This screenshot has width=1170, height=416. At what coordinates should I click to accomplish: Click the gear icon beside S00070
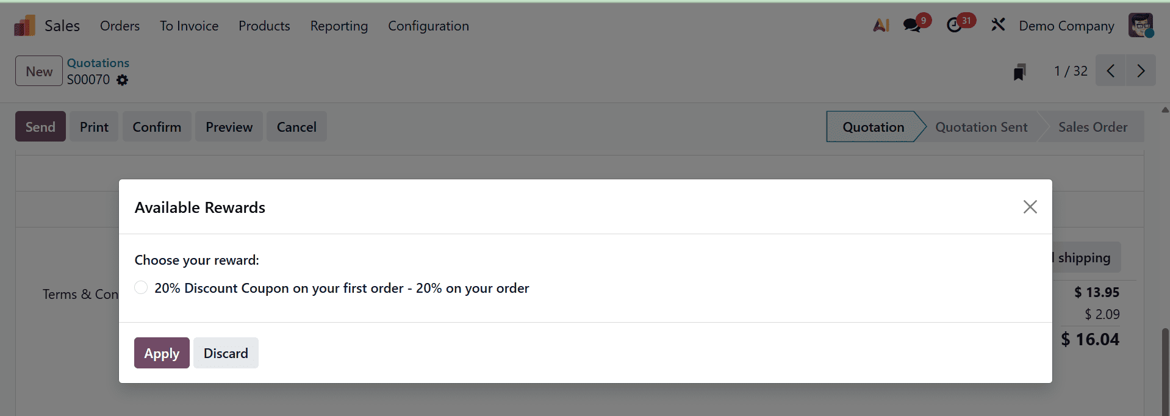click(x=122, y=80)
